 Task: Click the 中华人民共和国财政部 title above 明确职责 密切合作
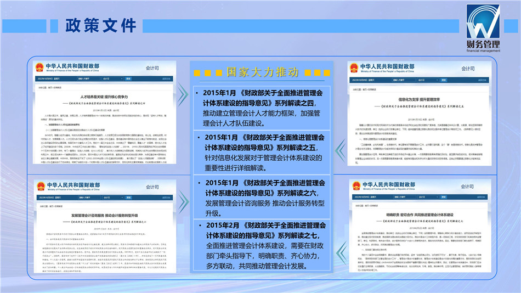click(389, 184)
